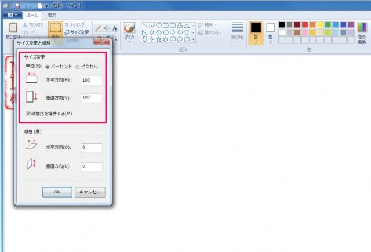The image size is (371, 252).
Task: Choose the パーセント radio button
Action: click(48, 67)
